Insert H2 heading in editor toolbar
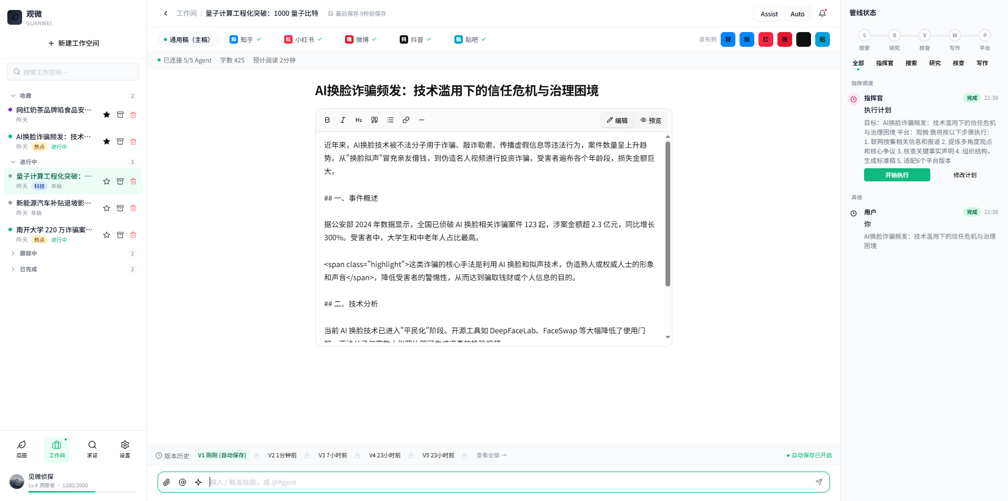The width and height of the screenshot is (1008, 501). click(359, 120)
